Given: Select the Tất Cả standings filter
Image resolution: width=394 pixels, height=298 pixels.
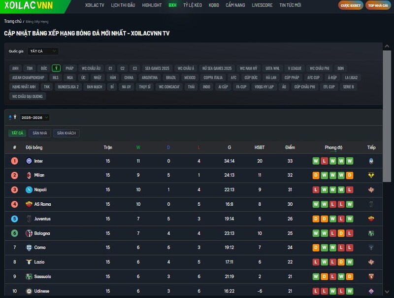Looking at the screenshot, I should [17, 133].
